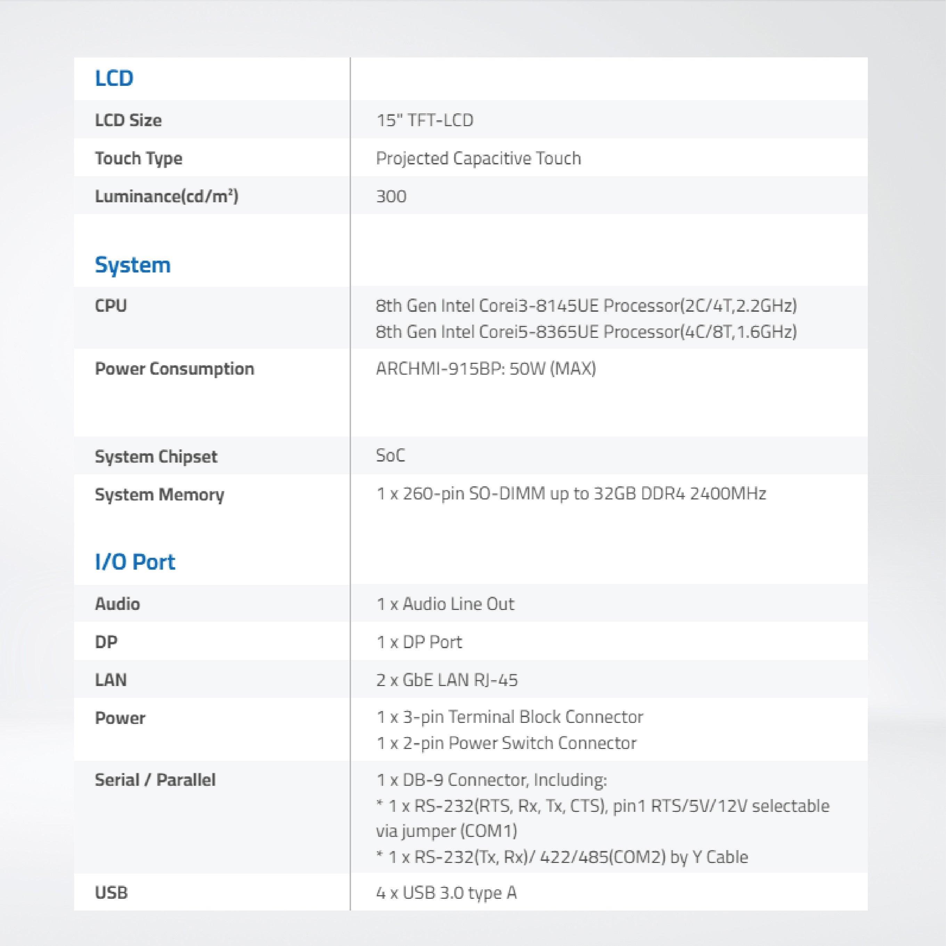
Task: Click the Luminance(cd/m²) label
Action: pos(166,196)
